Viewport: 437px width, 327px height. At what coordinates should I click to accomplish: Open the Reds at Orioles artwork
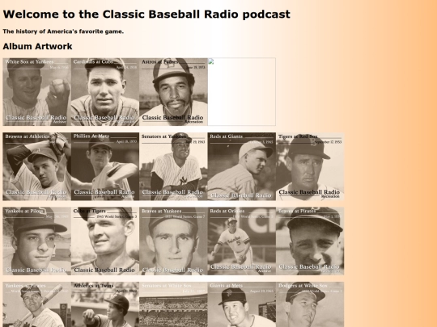click(x=242, y=241)
